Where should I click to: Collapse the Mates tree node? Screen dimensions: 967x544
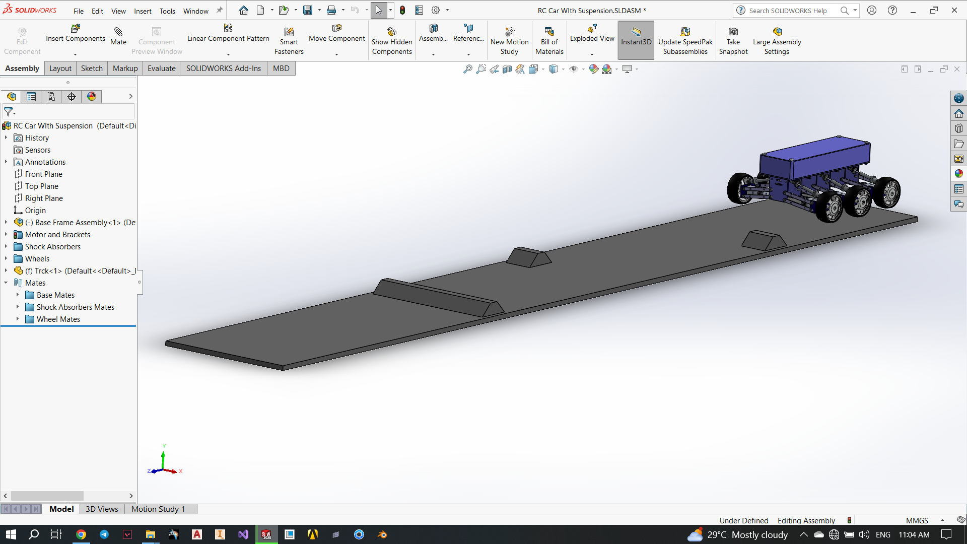(6, 283)
